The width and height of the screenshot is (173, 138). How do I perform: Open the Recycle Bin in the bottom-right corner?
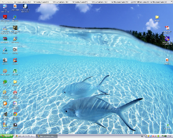(x=167, y=126)
